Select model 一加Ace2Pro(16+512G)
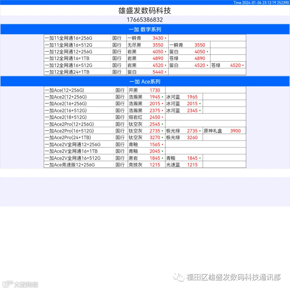The image size is (290, 290). pos(69,131)
